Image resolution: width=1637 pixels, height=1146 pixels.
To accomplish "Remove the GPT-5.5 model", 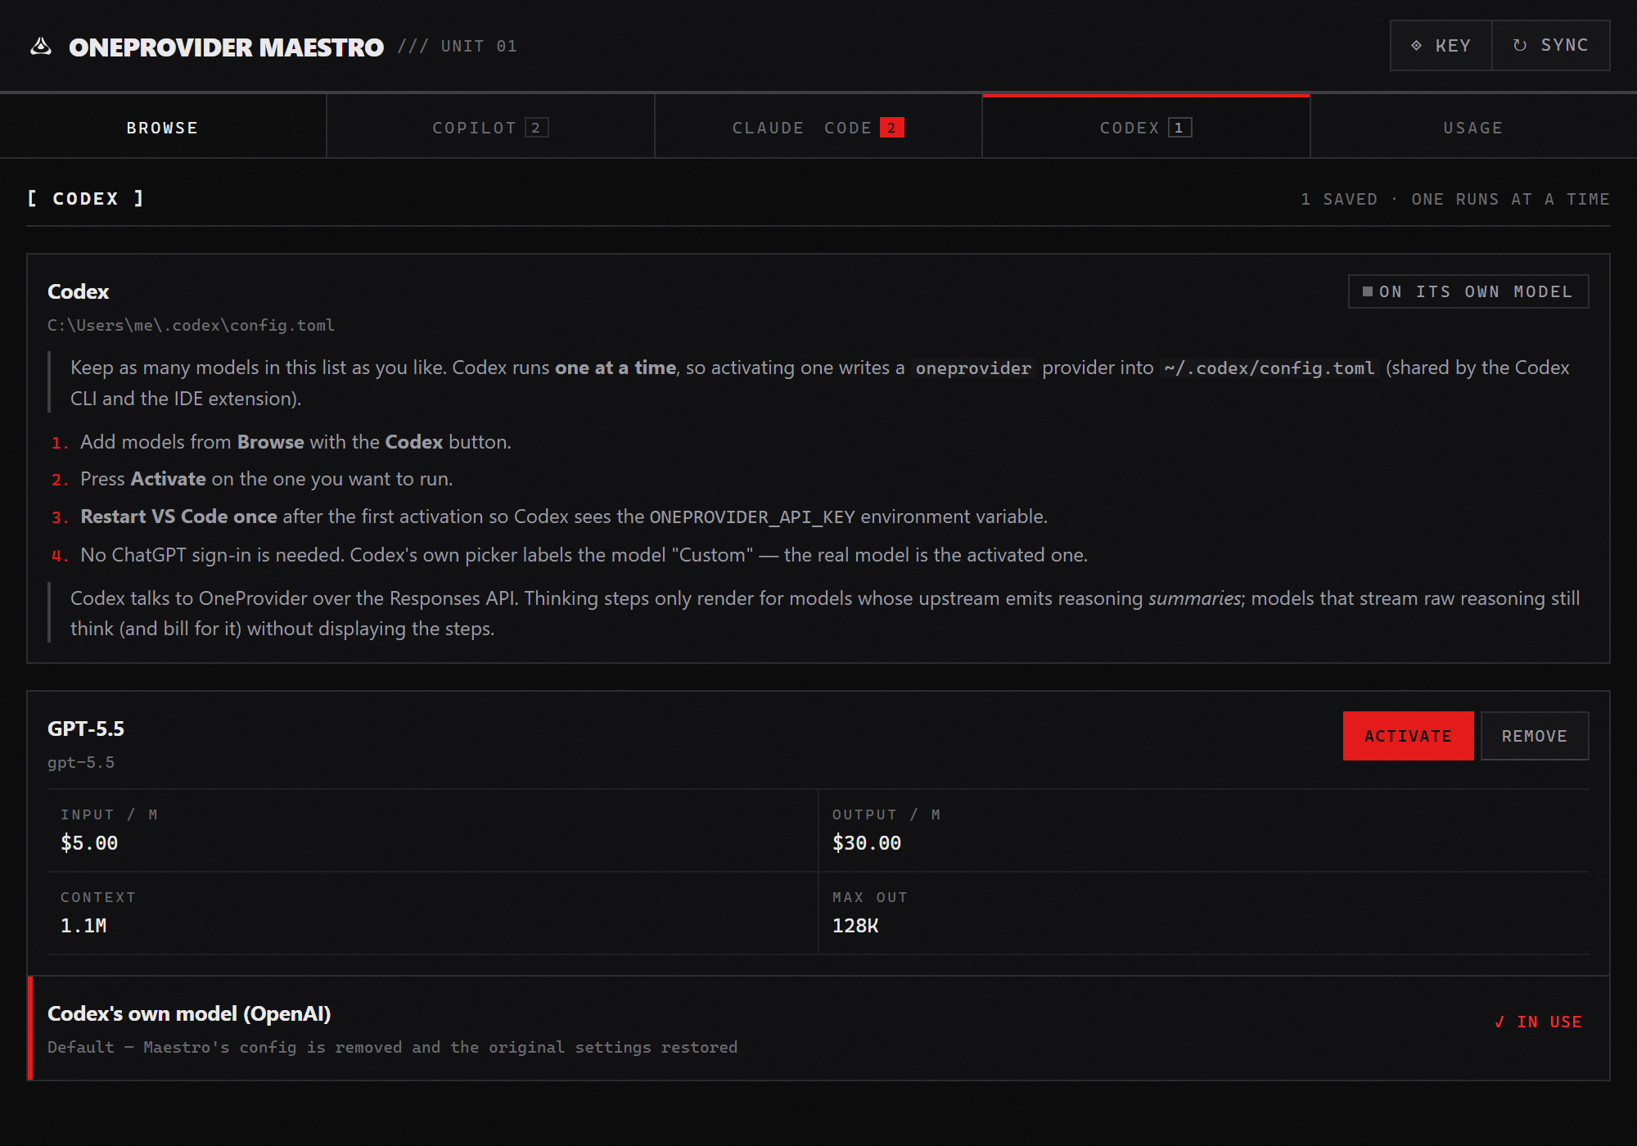I will pyautogui.click(x=1535, y=736).
